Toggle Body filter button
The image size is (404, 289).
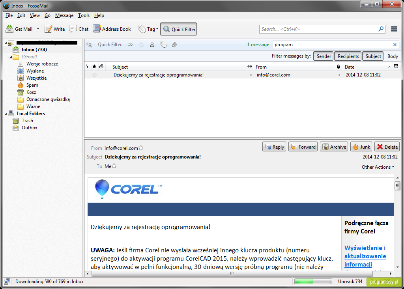coord(393,56)
